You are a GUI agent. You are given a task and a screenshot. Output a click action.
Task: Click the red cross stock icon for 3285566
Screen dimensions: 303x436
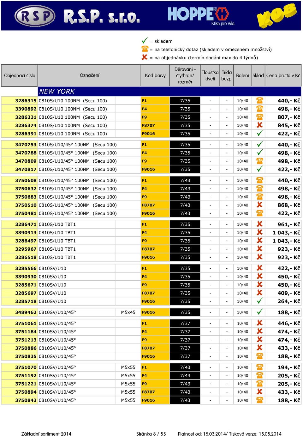[x=259, y=268]
